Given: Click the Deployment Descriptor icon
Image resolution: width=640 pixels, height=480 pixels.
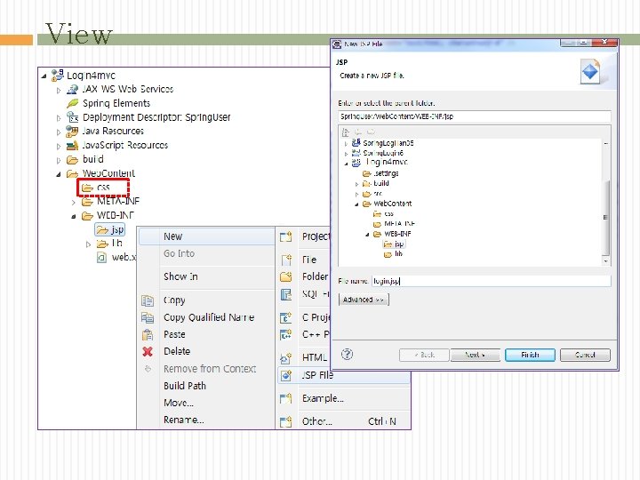Looking at the screenshot, I should pos(72,117).
